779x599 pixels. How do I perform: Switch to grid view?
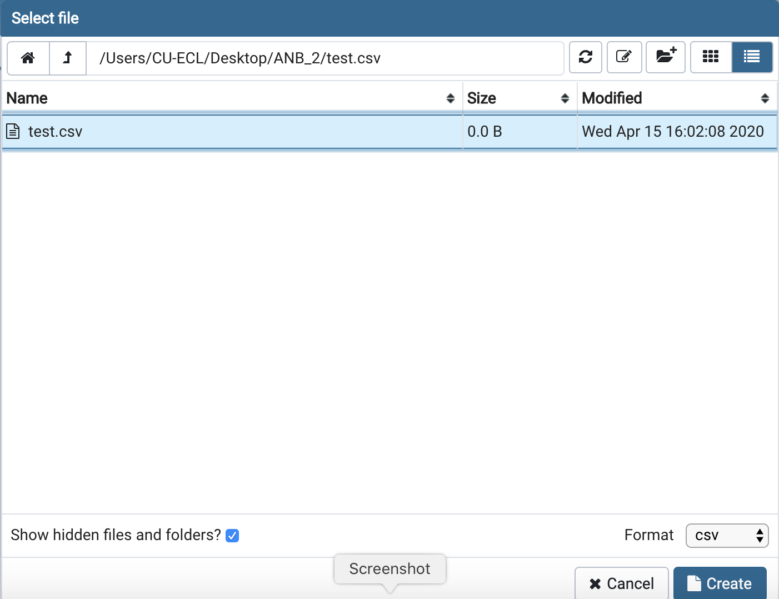[x=711, y=57]
